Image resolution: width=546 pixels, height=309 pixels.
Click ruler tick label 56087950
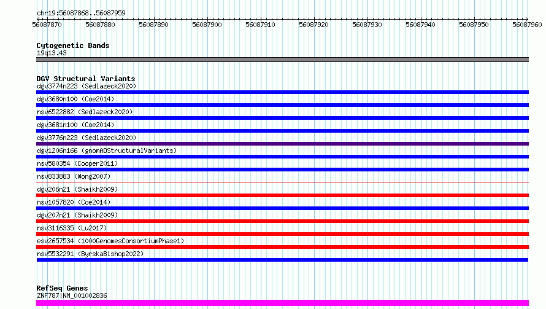pos(474,25)
